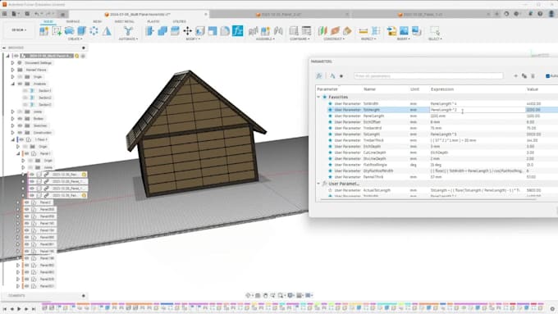This screenshot has width=558, height=314.
Task: Click the Save icon in the top bar
Action: click(27, 14)
